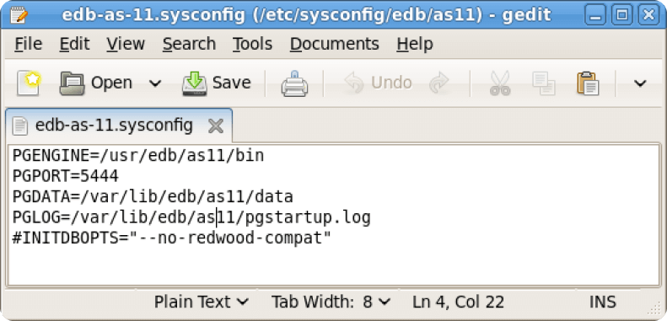
Task: Expand recent files arrow beside Open
Action: point(155,83)
